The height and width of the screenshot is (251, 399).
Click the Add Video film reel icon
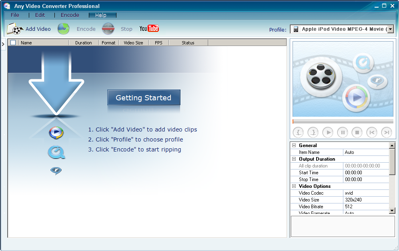point(15,29)
